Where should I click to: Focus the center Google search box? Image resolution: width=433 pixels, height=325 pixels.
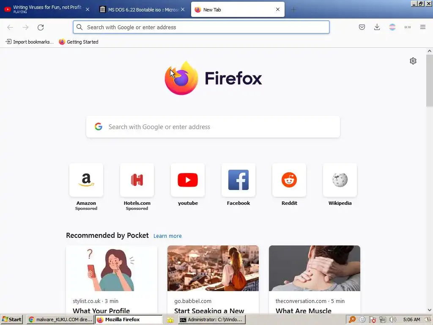(x=213, y=127)
